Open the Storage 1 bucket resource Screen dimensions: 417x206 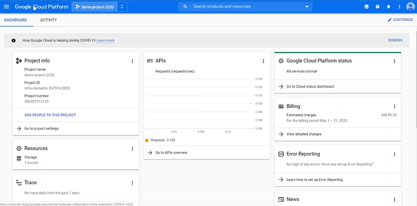click(x=31, y=160)
